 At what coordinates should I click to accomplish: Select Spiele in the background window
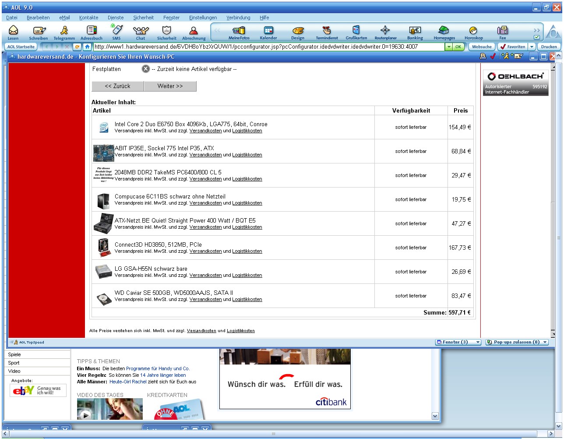click(x=14, y=354)
